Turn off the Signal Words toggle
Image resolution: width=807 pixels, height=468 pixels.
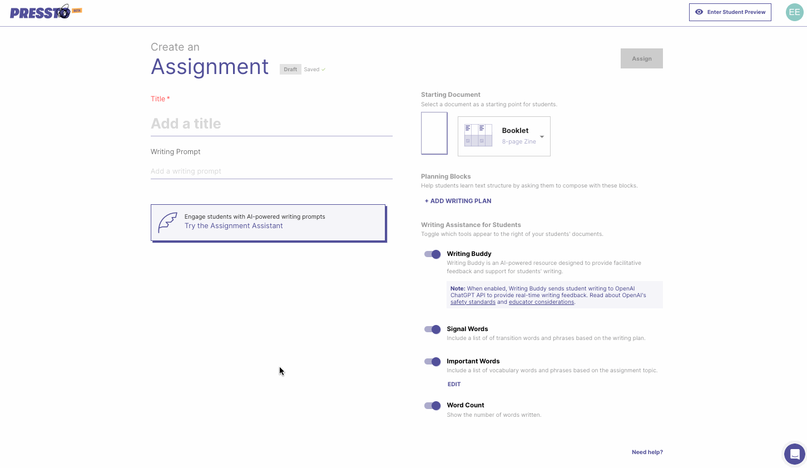coord(432,329)
